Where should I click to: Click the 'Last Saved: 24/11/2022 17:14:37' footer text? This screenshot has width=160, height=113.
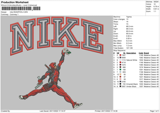point(53,111)
